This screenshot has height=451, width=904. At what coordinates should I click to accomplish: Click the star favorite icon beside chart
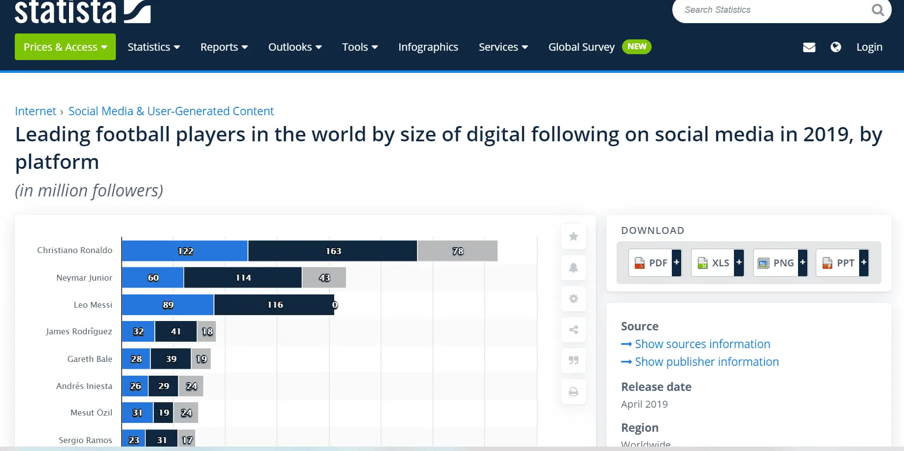coord(573,237)
